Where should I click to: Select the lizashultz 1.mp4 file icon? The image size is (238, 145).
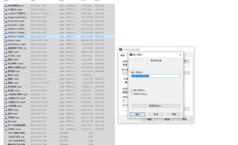tap(5, 25)
